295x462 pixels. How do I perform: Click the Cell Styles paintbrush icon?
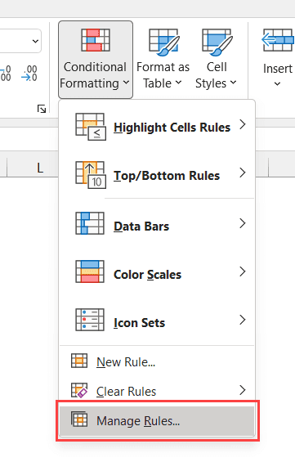(x=217, y=42)
